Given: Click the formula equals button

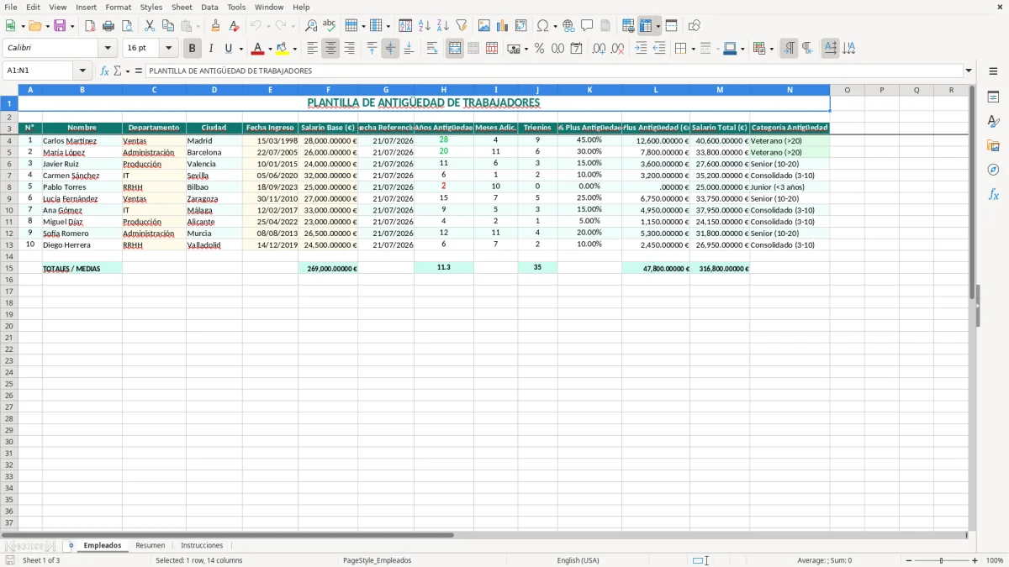Looking at the screenshot, I should coord(139,71).
